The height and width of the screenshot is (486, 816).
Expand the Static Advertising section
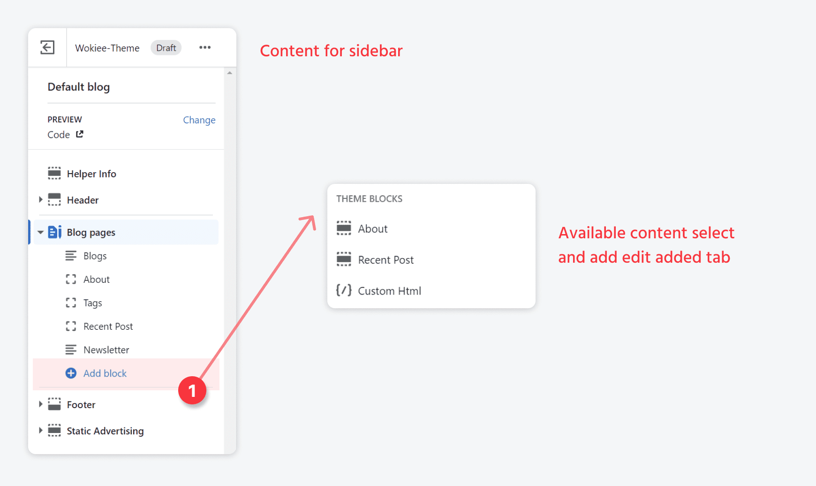[41, 430]
